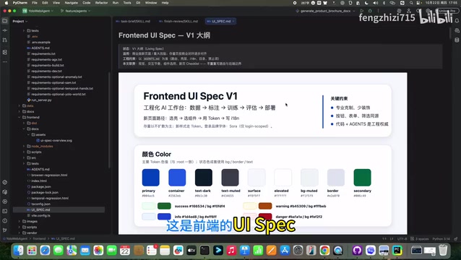Collapse the frontend folder
Image resolution: width=461 pixels, height=260 pixels.
tap(20, 117)
